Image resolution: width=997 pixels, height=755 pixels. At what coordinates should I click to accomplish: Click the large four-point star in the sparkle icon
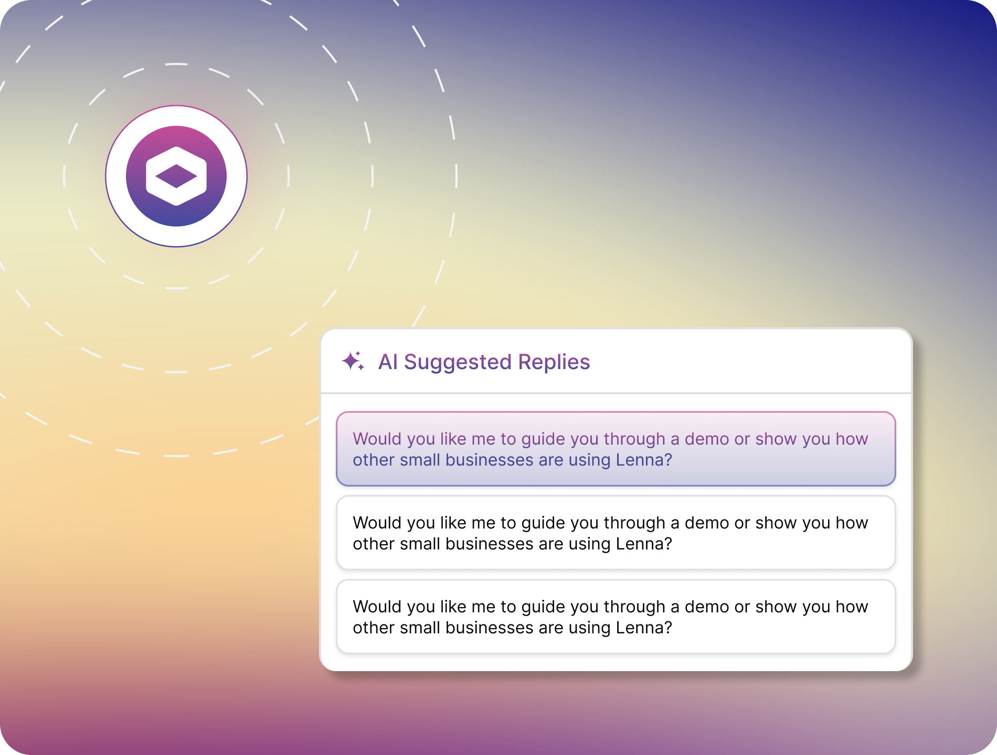[x=350, y=361]
